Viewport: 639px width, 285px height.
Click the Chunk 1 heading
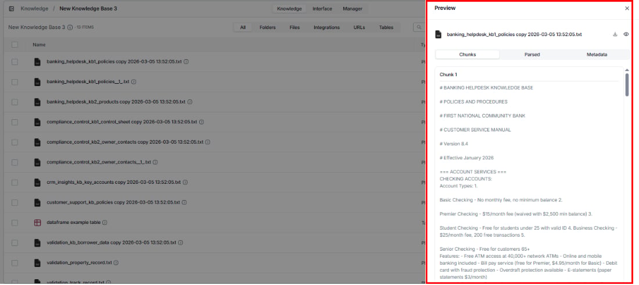coord(448,74)
